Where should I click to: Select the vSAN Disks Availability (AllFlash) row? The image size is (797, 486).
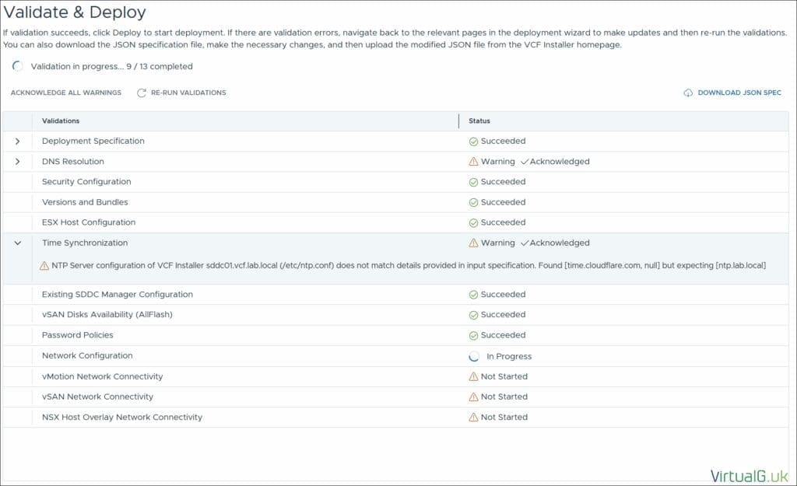click(107, 315)
